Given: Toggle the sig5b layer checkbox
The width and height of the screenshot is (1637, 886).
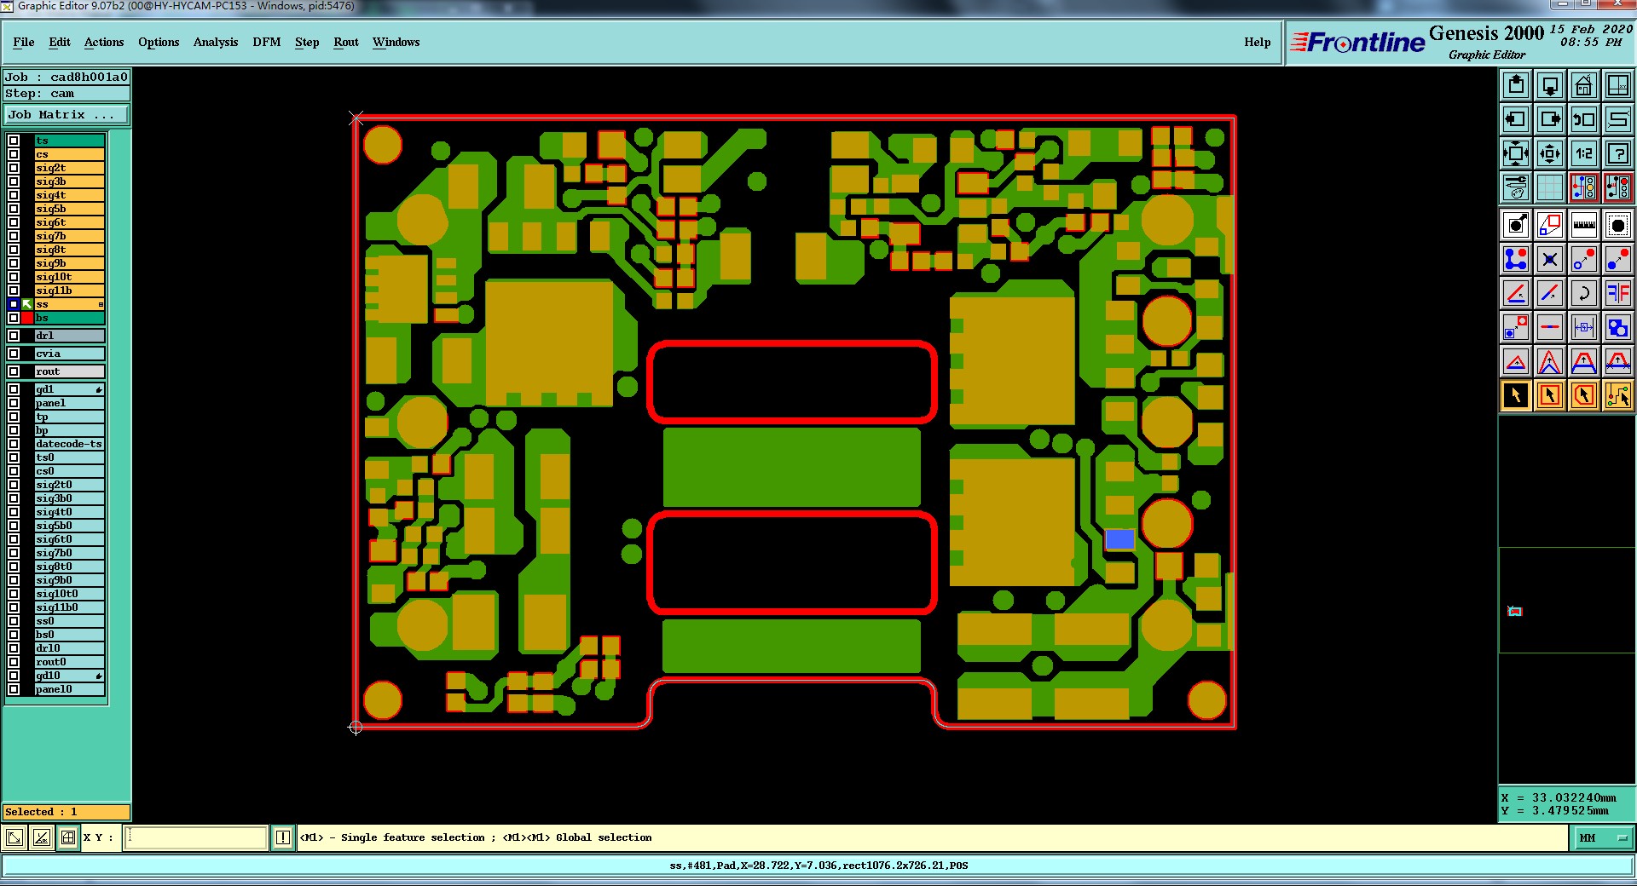Looking at the screenshot, I should [14, 209].
